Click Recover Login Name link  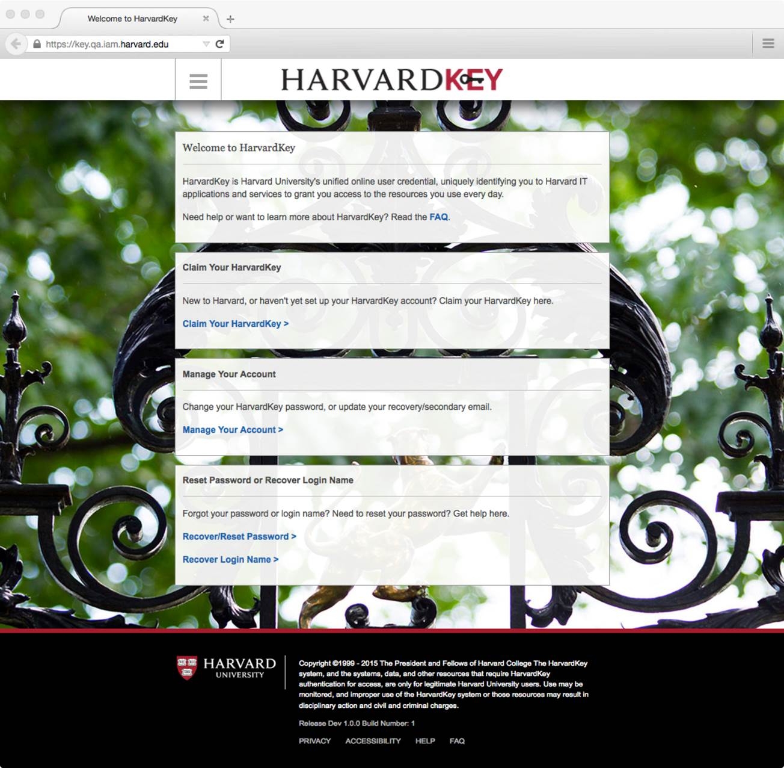[230, 559]
